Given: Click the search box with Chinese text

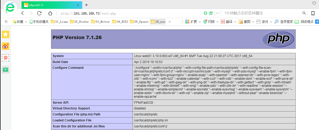Looking at the screenshot, I should coord(262,13).
